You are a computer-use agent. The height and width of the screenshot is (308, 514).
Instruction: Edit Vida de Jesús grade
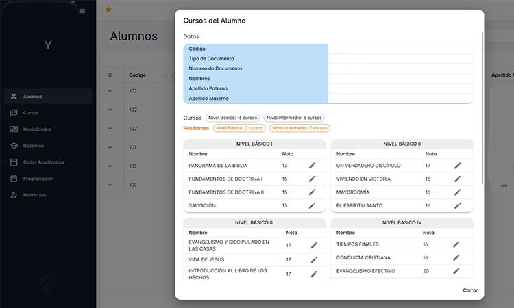click(314, 260)
